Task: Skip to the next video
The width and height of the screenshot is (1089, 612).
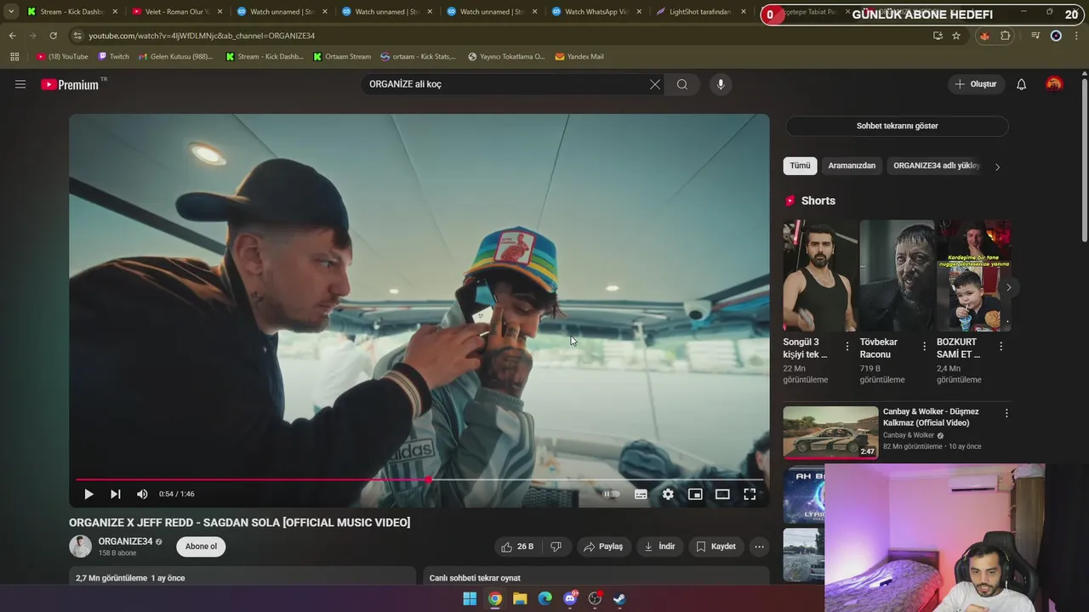Action: [116, 494]
